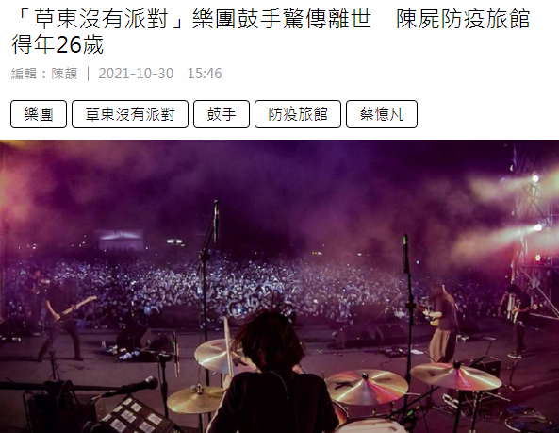Click the large cymbal to the drummer's right
The height and width of the screenshot is (433, 559).
click(x=367, y=386)
